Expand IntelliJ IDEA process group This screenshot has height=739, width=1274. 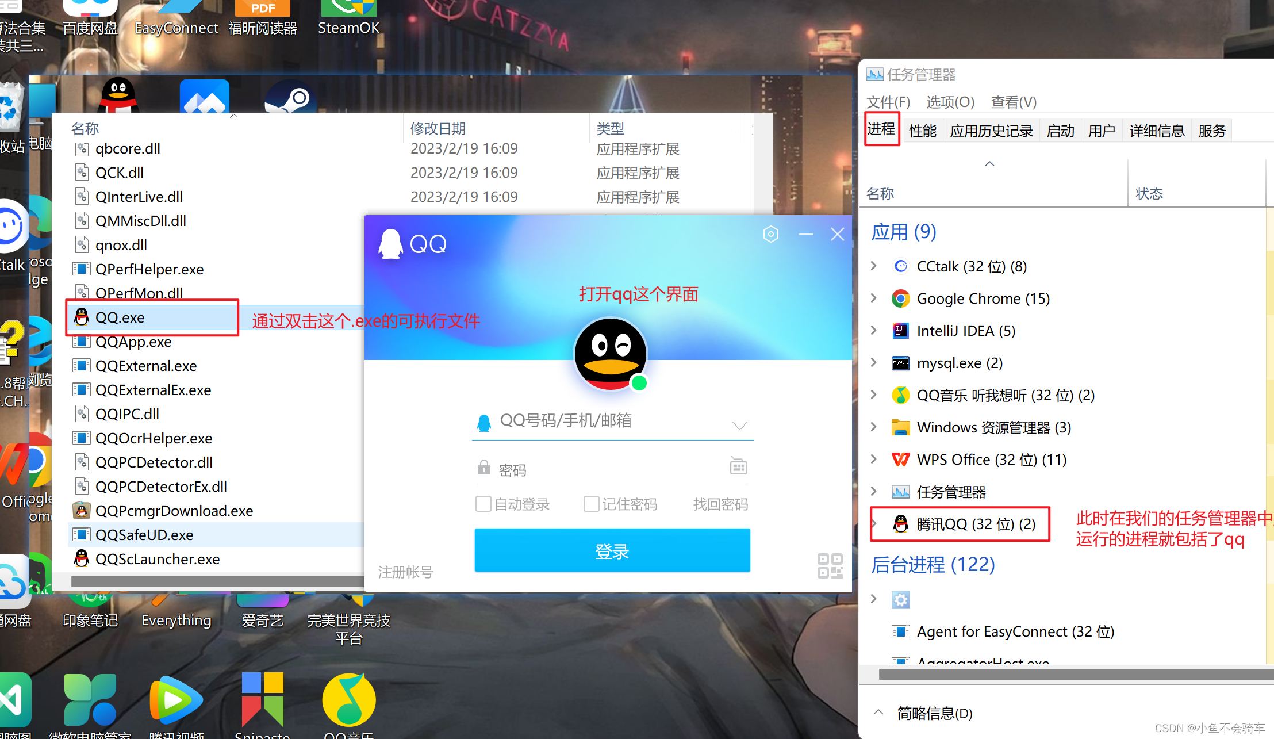tap(874, 330)
